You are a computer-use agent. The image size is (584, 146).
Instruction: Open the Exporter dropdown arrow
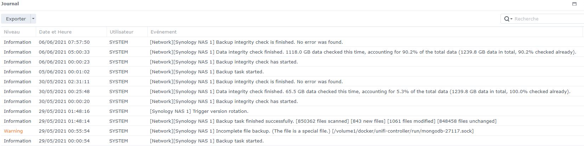[33, 19]
